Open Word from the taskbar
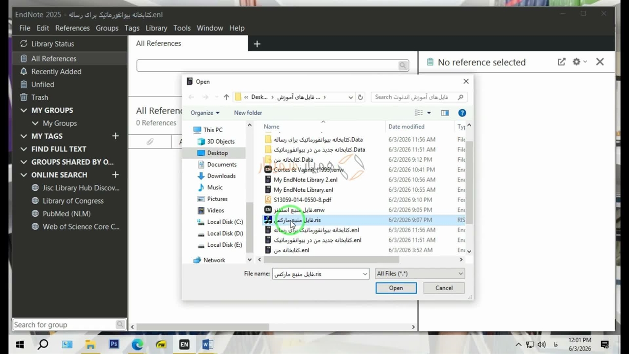The image size is (629, 354). (x=207, y=345)
